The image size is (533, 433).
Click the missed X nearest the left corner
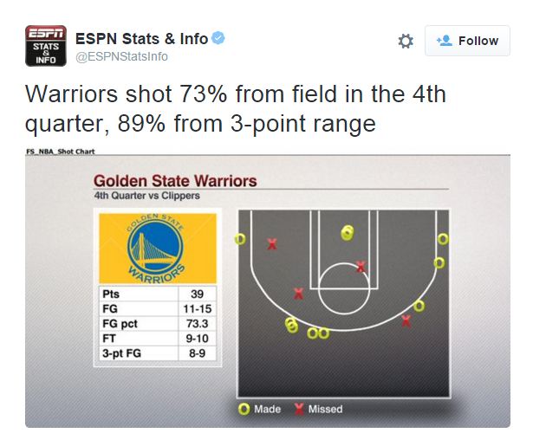(x=271, y=244)
